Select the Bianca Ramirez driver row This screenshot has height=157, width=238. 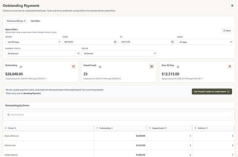tap(119, 136)
